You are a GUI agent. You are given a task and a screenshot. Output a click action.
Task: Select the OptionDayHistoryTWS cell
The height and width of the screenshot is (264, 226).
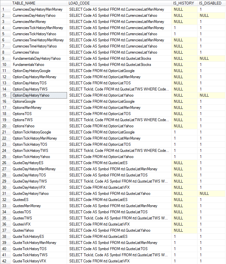pos(39,89)
